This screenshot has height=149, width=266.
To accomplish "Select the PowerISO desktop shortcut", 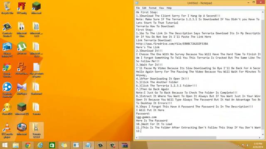I will (7, 109).
